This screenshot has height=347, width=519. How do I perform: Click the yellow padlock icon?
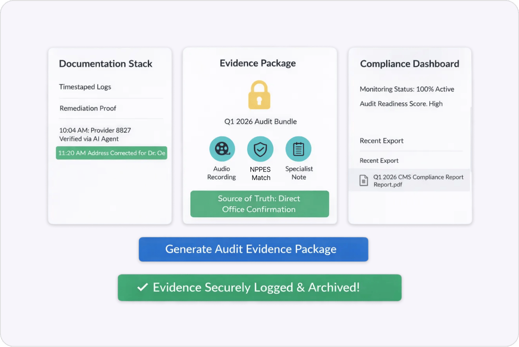[x=259, y=95]
